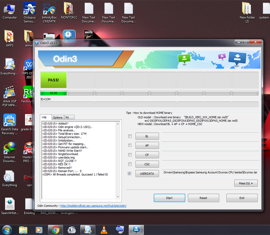Select the Odin3 taskbar button
270x235 pixels.
[136, 230]
